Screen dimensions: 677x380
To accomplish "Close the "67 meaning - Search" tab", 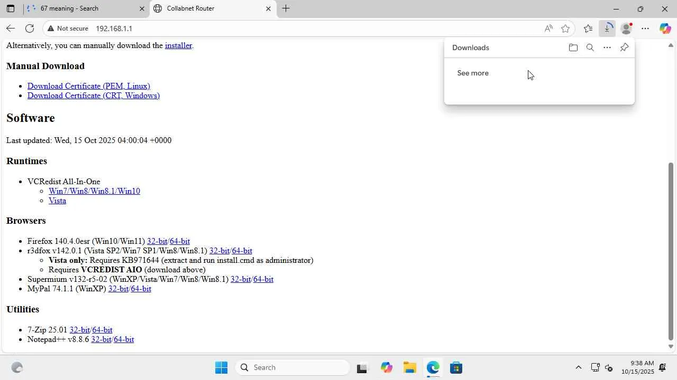I will [x=142, y=8].
